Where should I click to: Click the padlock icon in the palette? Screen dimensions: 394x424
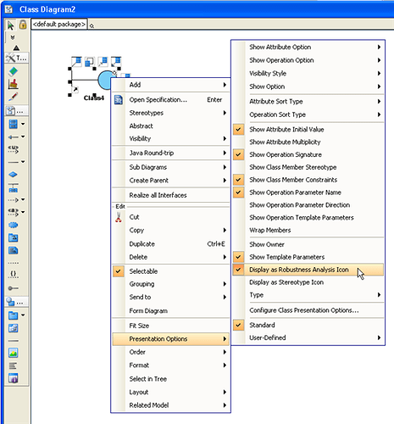click(23, 25)
